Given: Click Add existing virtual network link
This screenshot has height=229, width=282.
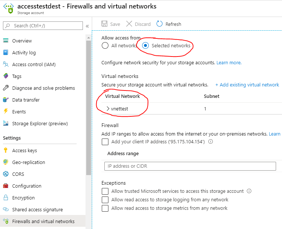Looking at the screenshot, I should [x=247, y=85].
